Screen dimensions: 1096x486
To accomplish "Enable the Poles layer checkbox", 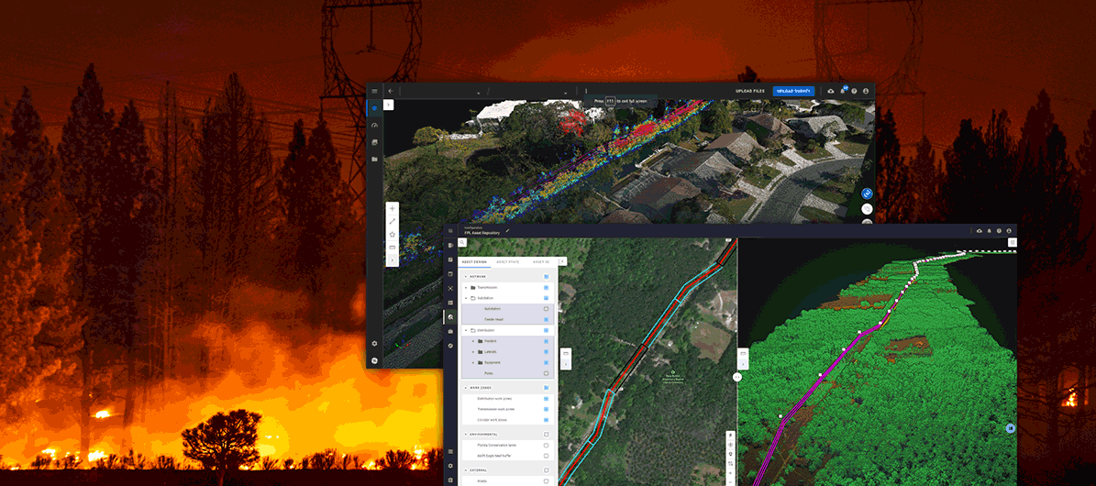I will point(546,373).
